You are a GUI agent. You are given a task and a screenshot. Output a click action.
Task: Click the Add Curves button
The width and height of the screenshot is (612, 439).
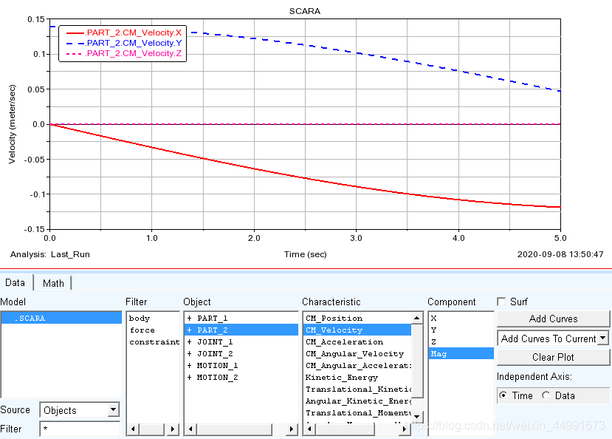coord(553,319)
